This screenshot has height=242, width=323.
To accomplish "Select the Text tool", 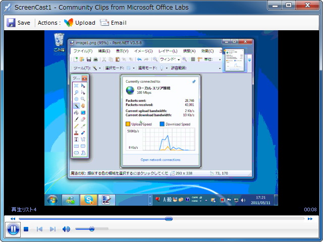I will [x=76, y=139].
